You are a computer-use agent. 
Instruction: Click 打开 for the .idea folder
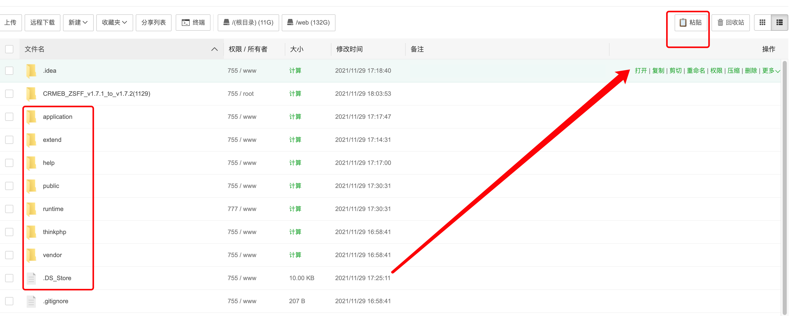pos(641,71)
